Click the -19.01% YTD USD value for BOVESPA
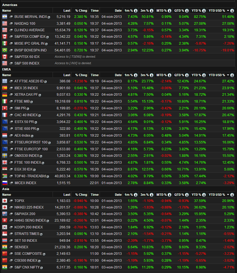Image resolution: width=237 pixels, height=273 pixels. coord(227,50)
